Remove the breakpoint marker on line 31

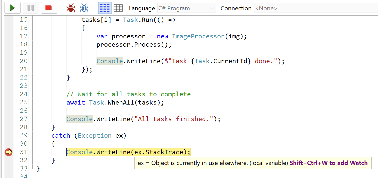(x=9, y=152)
